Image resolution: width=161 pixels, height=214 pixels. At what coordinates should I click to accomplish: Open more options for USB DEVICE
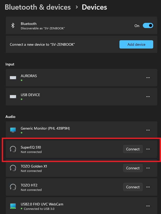(x=148, y=97)
